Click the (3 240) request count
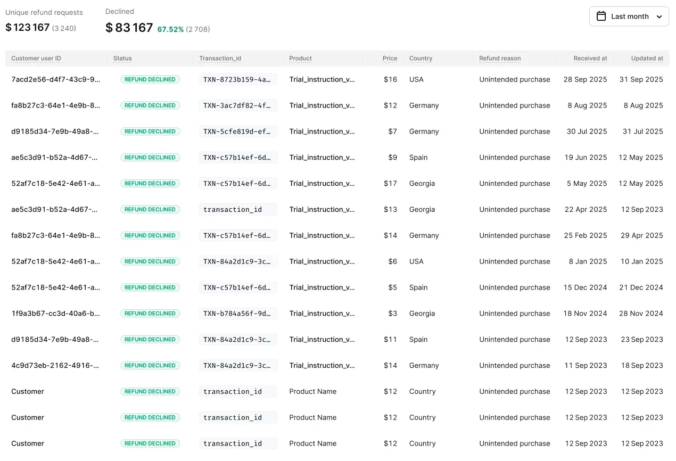This screenshot has width=676, height=461. (64, 28)
